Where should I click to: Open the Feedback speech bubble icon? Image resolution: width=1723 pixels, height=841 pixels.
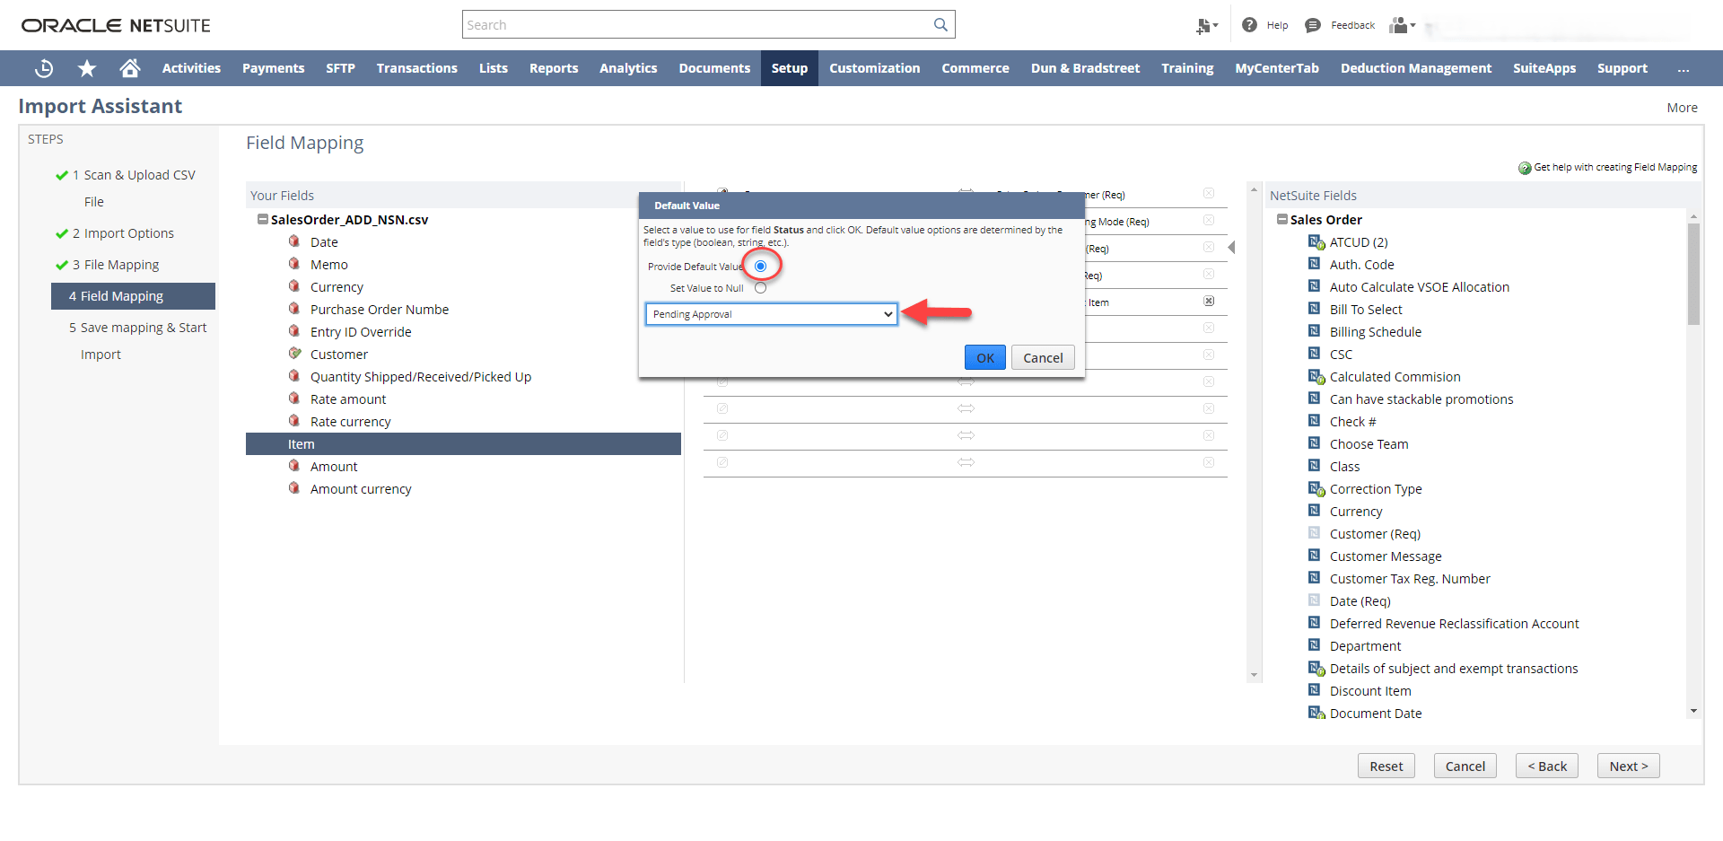click(x=1313, y=25)
